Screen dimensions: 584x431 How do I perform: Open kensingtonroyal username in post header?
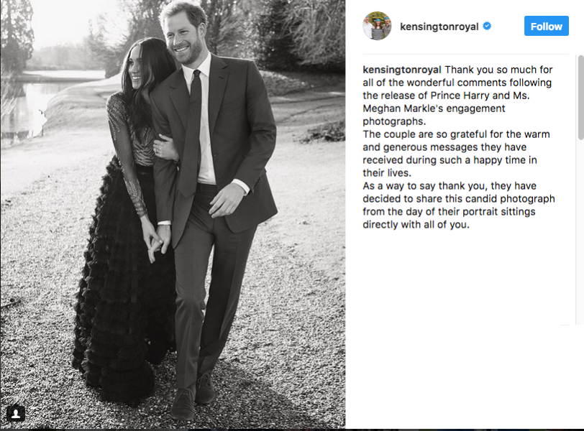tap(439, 27)
